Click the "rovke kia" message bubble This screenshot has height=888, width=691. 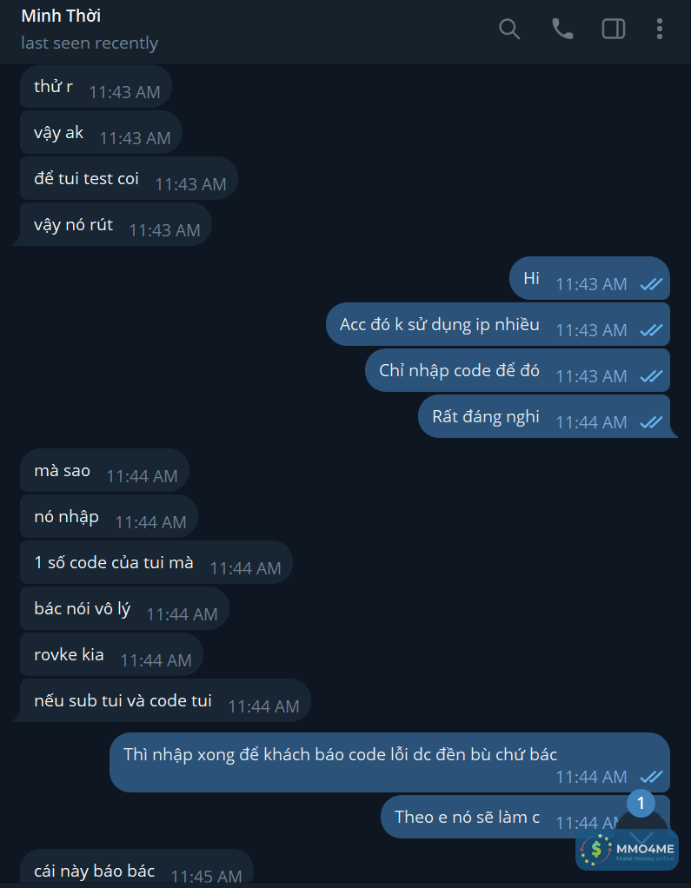point(70,655)
